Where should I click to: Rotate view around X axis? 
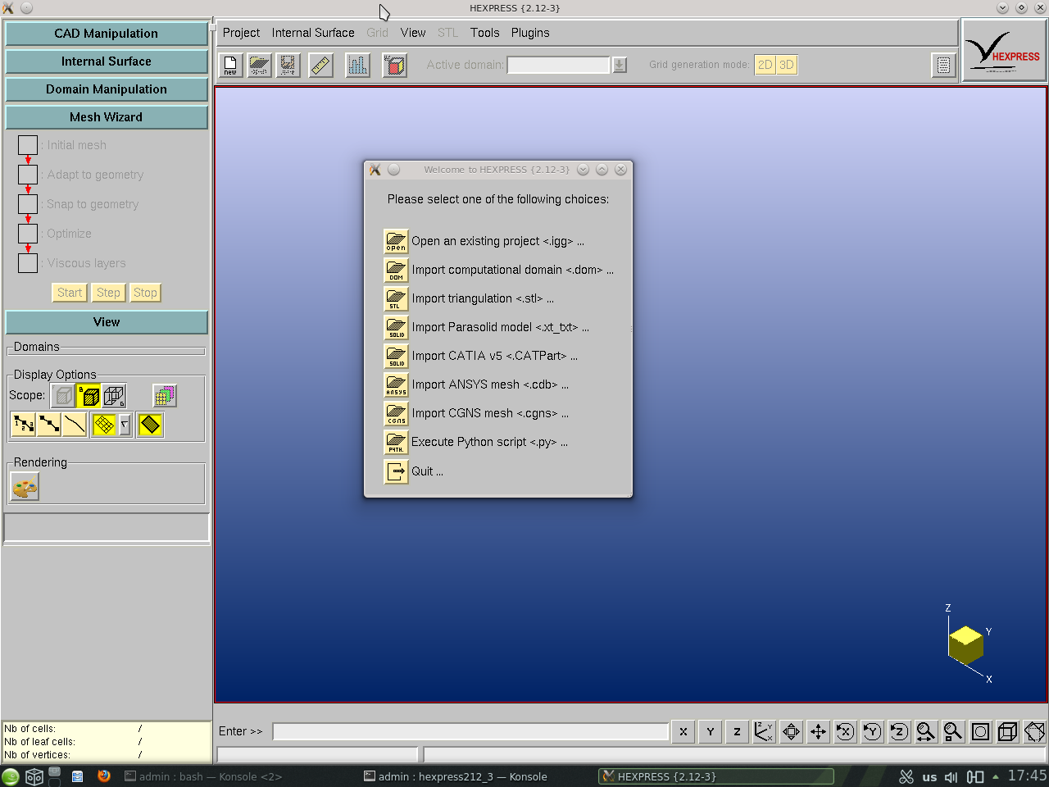(x=845, y=732)
